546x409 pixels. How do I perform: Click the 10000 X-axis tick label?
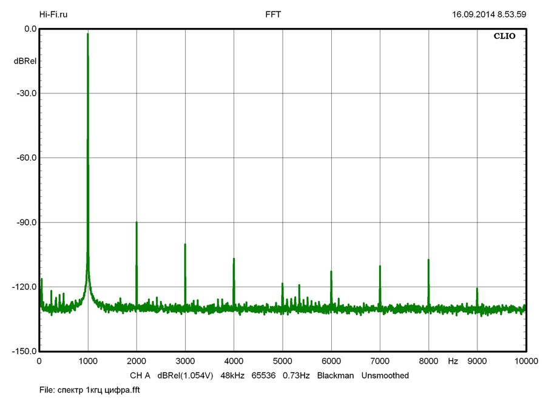525,361
